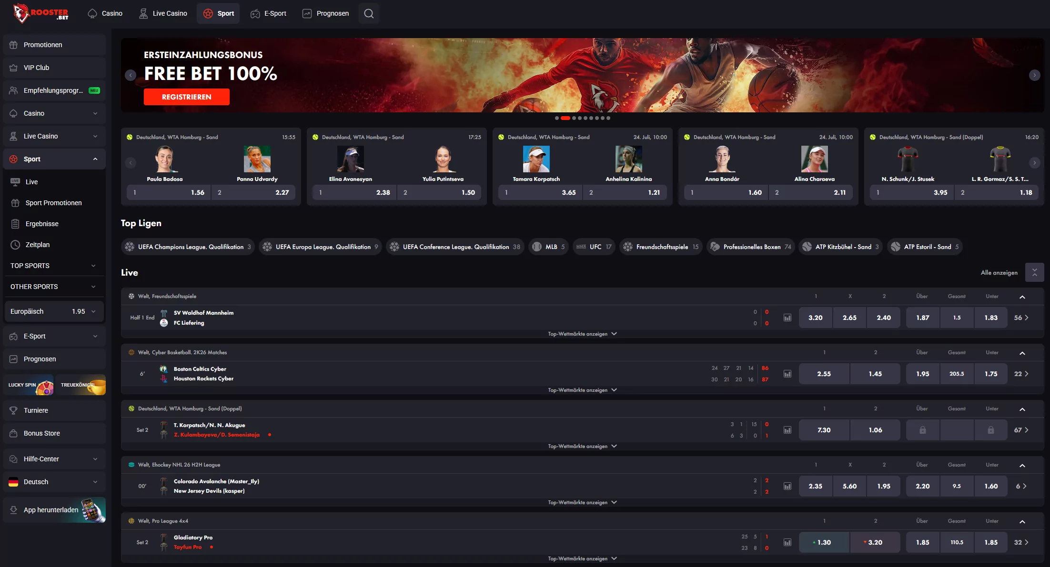
Task: Select Sport tab in top navigation
Action: (x=218, y=13)
